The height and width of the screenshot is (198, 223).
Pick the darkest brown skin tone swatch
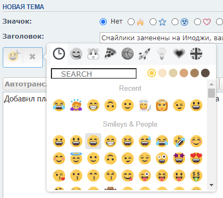click(x=205, y=73)
